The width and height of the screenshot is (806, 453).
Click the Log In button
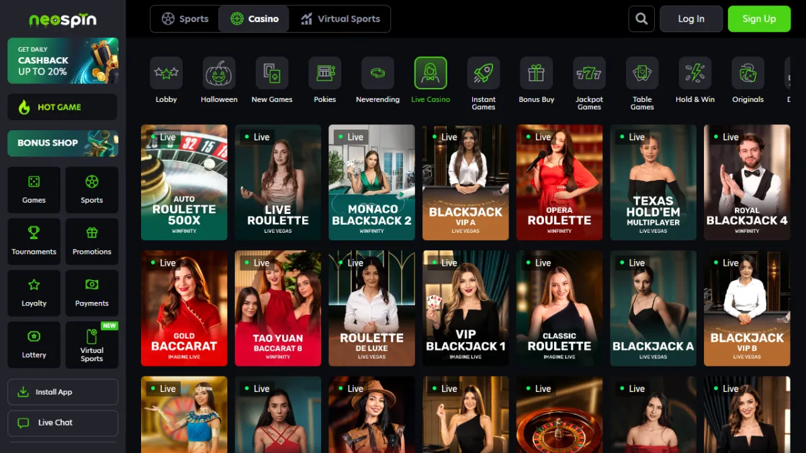pos(691,19)
